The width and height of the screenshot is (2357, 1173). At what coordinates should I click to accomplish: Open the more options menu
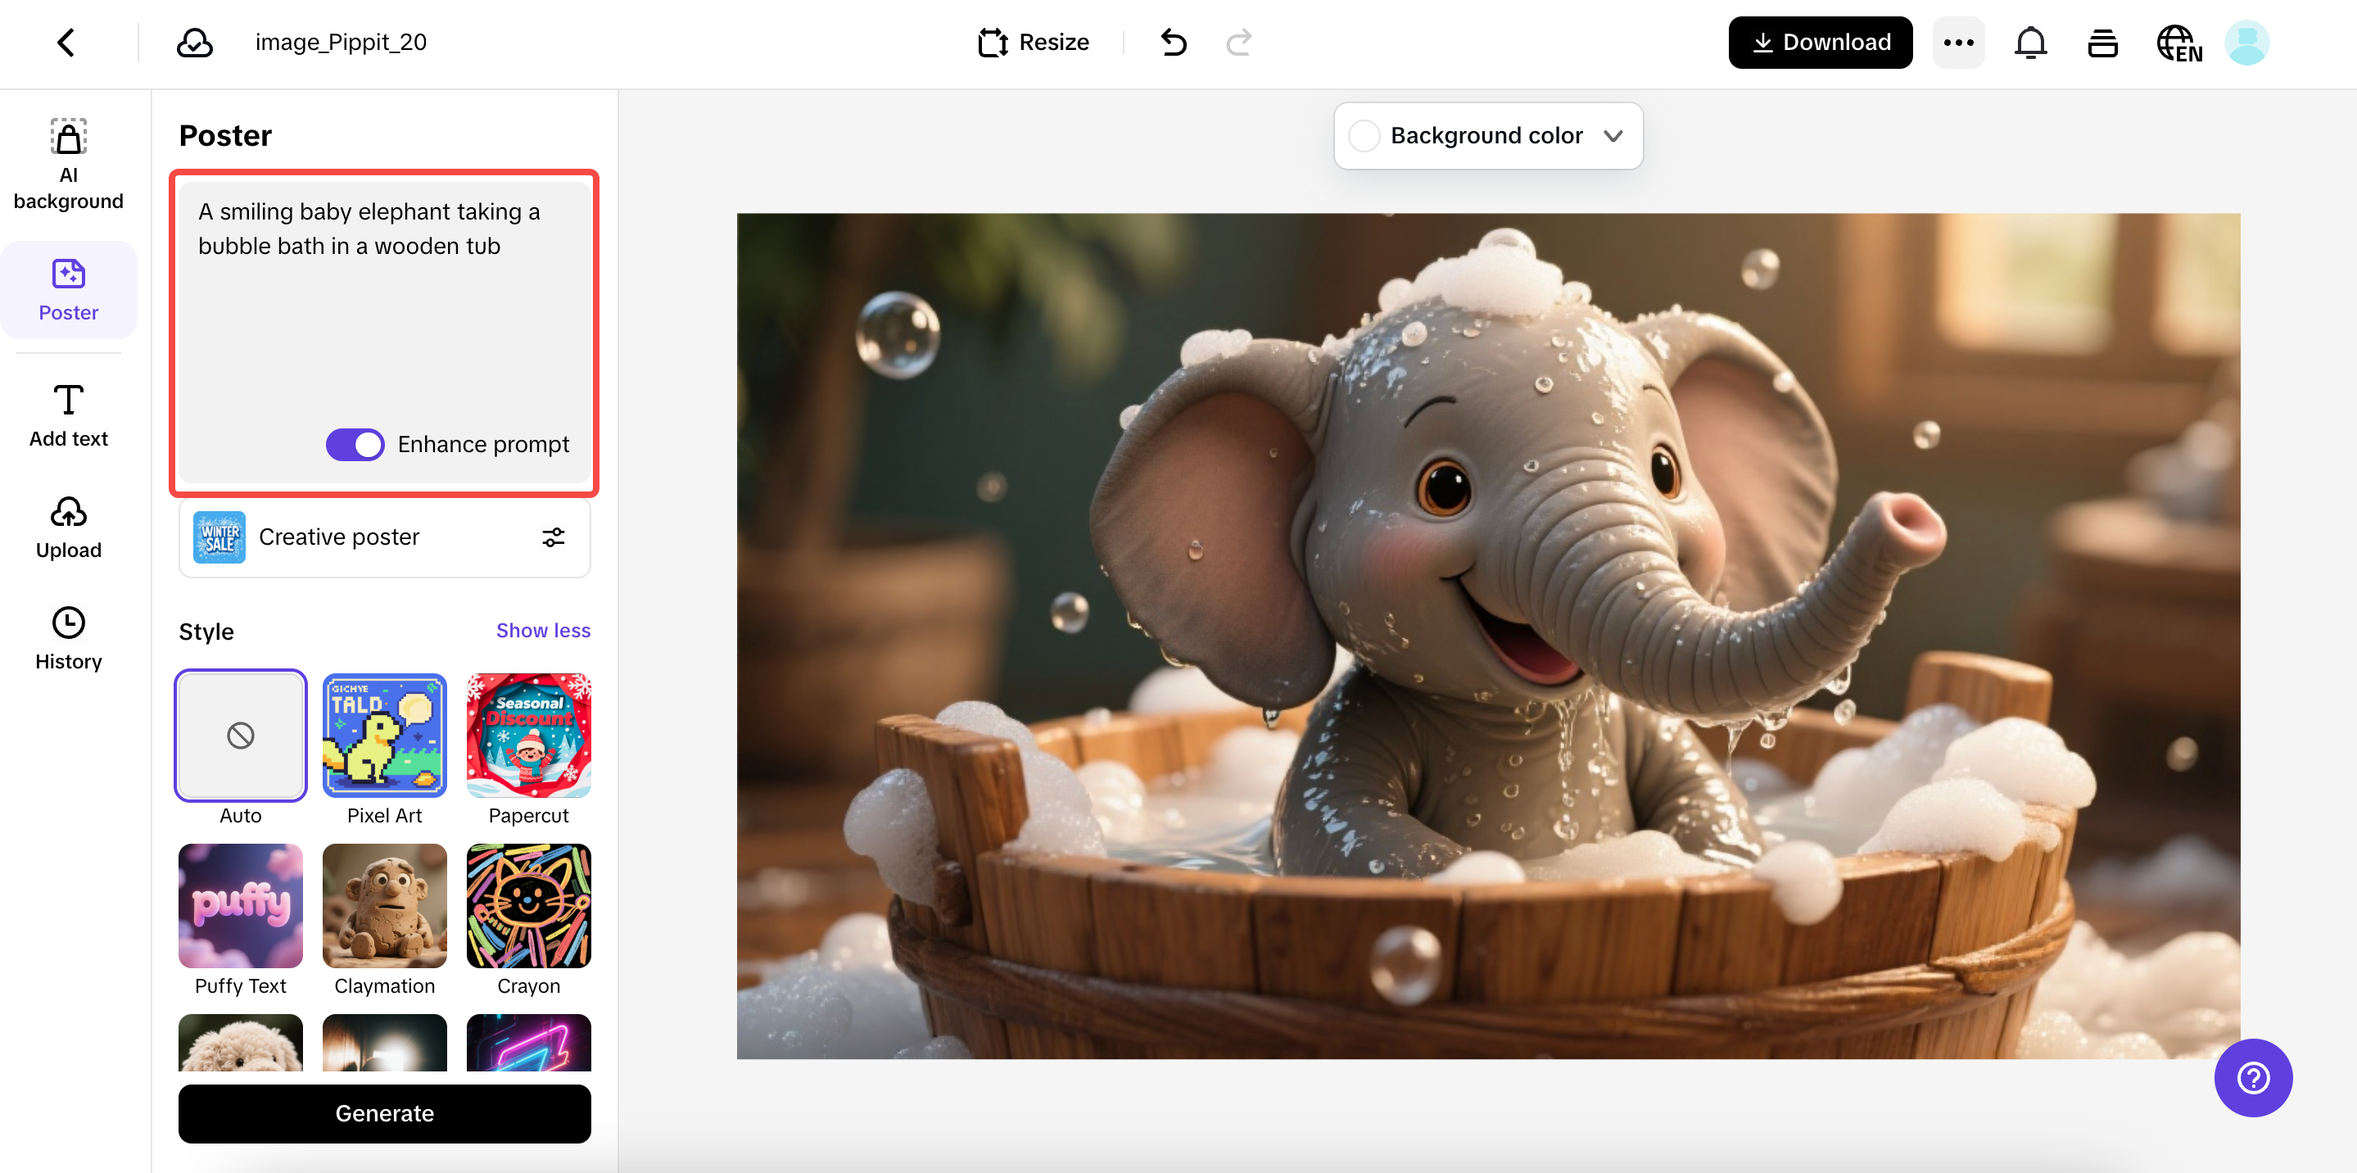coord(1958,42)
